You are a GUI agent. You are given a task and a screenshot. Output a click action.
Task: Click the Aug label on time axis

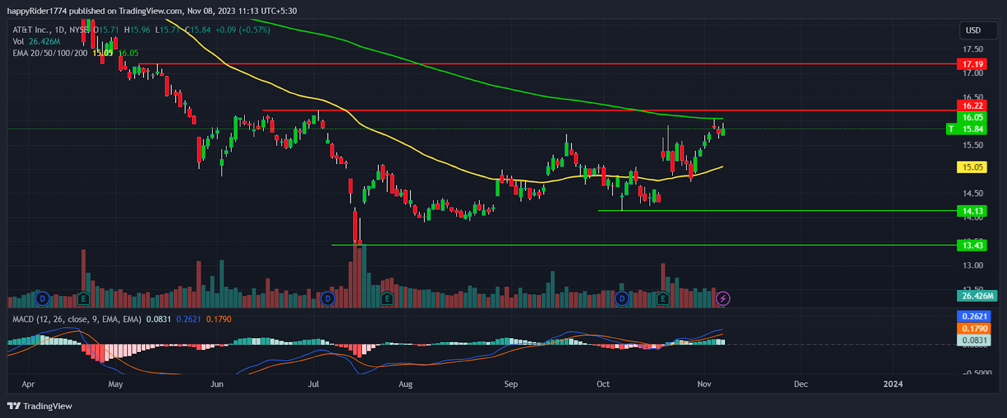[x=405, y=384]
